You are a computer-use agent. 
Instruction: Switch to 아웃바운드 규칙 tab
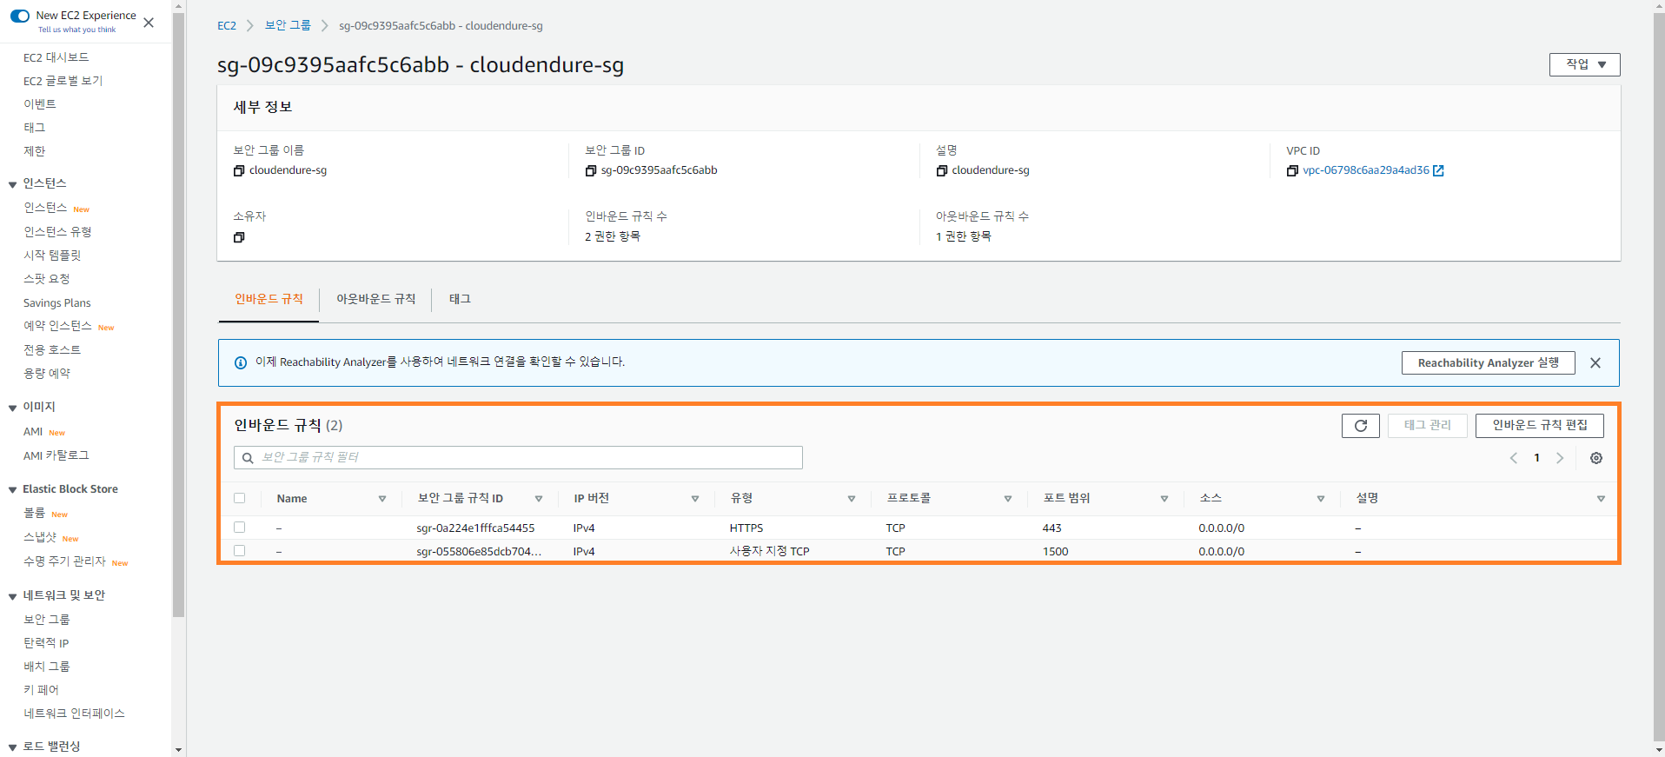tap(375, 299)
